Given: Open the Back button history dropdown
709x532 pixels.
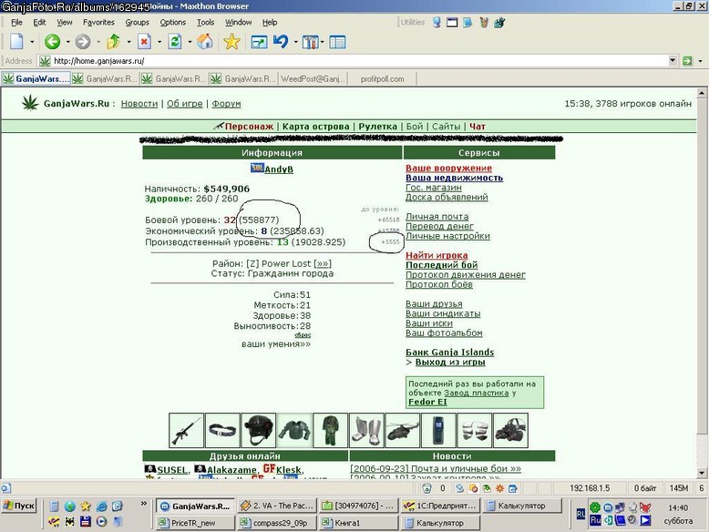Looking at the screenshot, I should [67, 42].
